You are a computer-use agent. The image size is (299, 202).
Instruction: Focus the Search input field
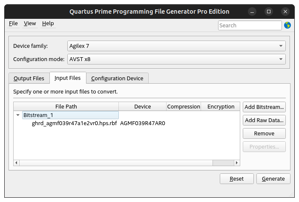click(x=250, y=26)
